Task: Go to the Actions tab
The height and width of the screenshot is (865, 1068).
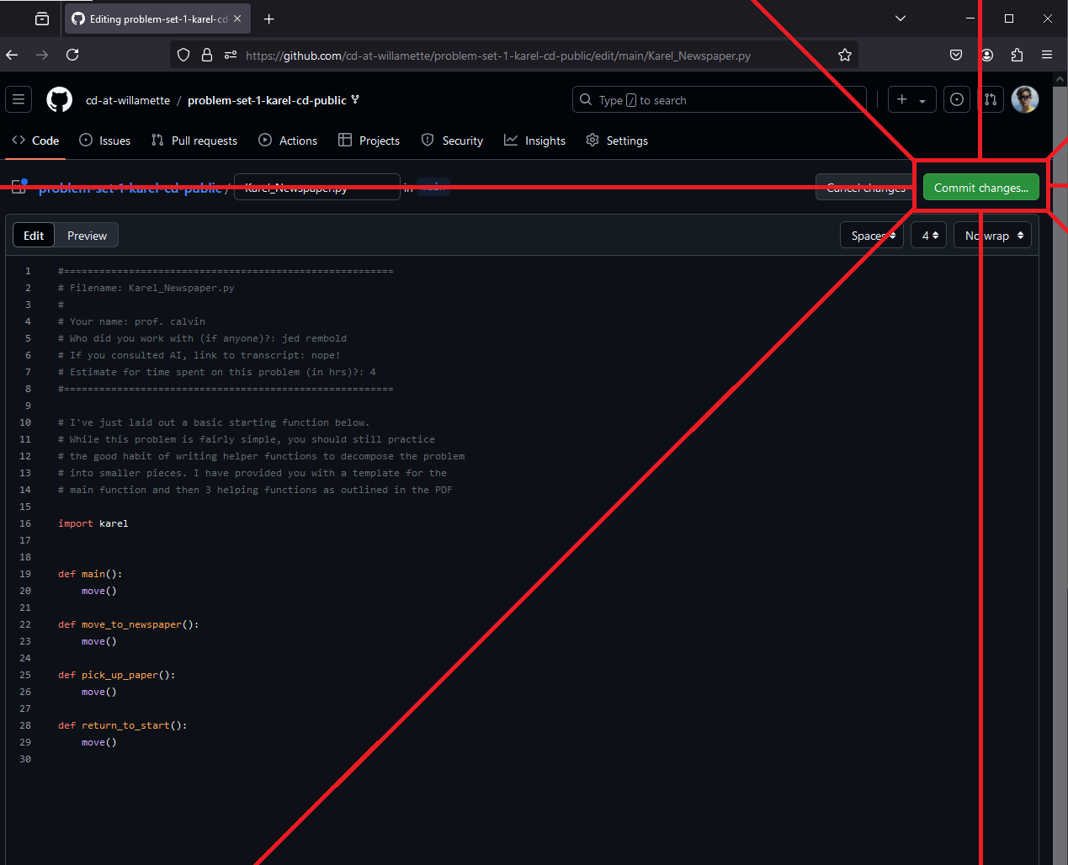Action: click(x=289, y=141)
